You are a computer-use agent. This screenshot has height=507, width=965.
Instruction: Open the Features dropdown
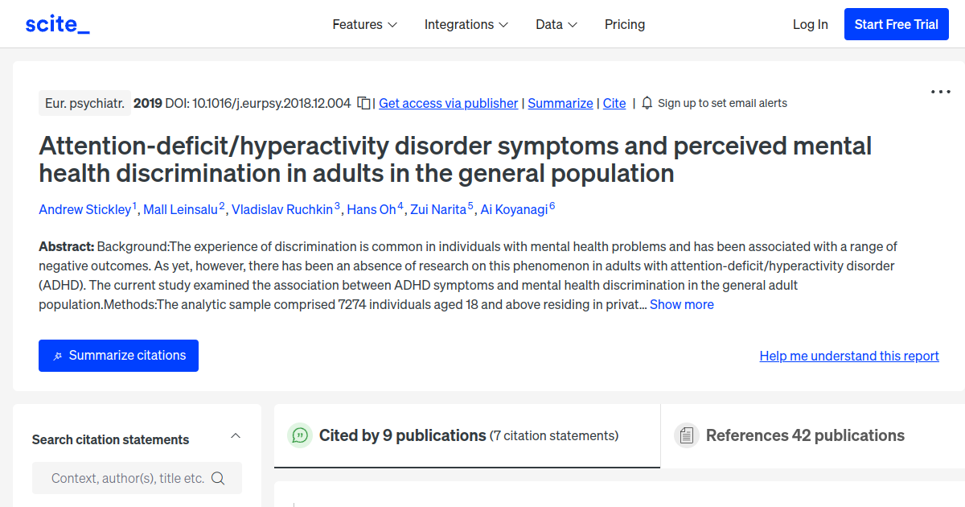click(364, 24)
